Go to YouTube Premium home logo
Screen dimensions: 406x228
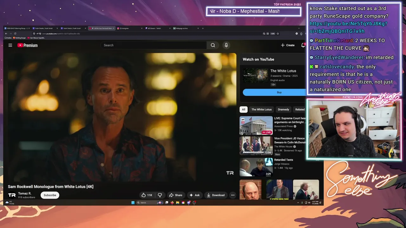27,45
